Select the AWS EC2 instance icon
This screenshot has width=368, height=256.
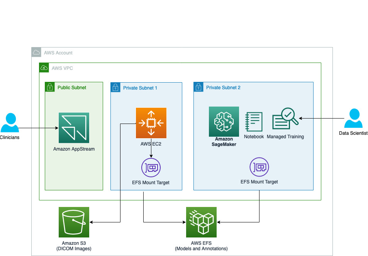pos(151,123)
